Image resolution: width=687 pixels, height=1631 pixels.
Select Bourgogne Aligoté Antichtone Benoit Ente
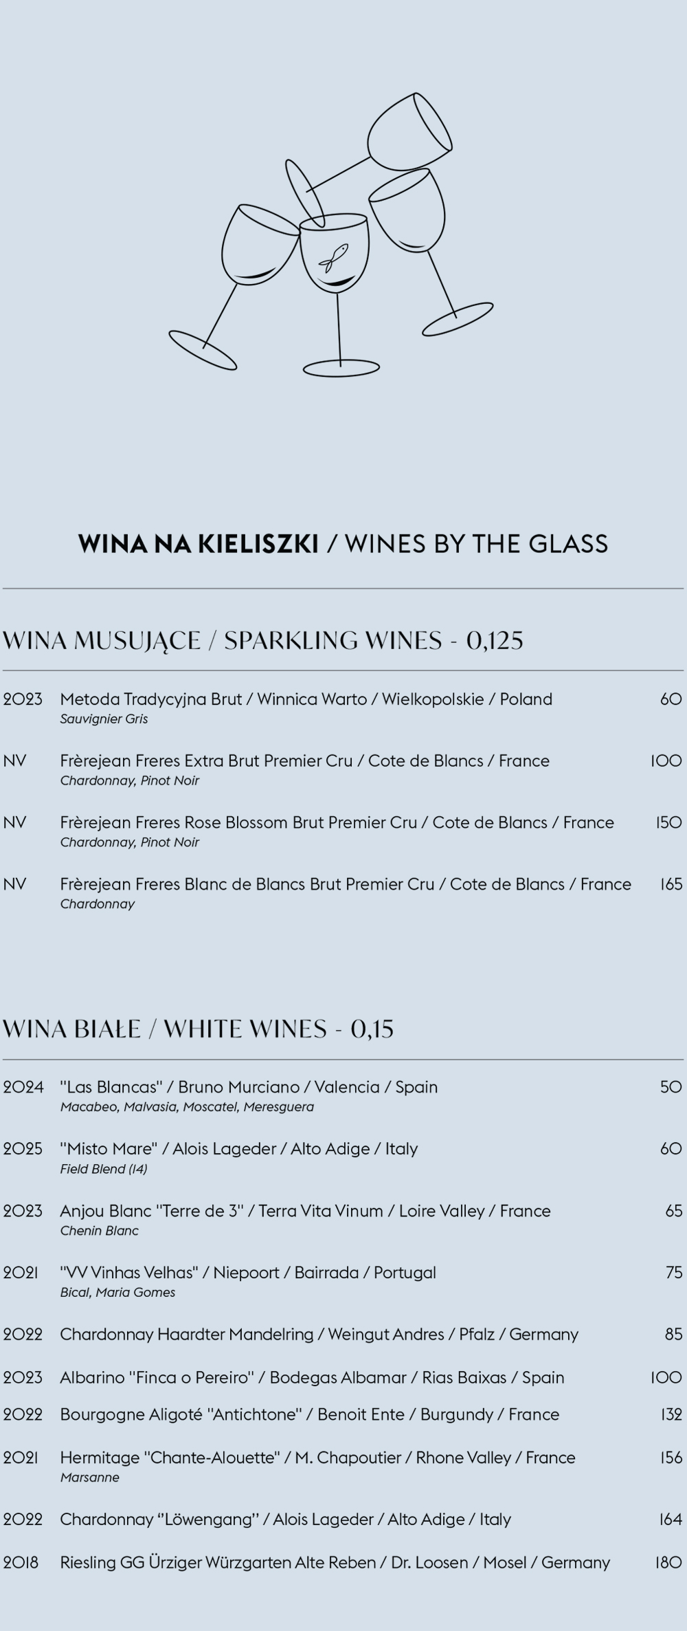[x=310, y=1414]
